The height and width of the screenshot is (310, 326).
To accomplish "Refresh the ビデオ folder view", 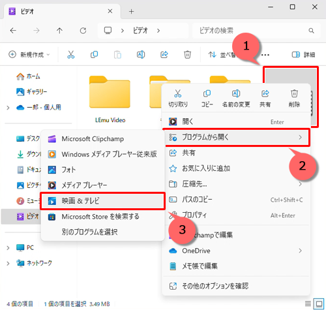I will tap(83, 31).
